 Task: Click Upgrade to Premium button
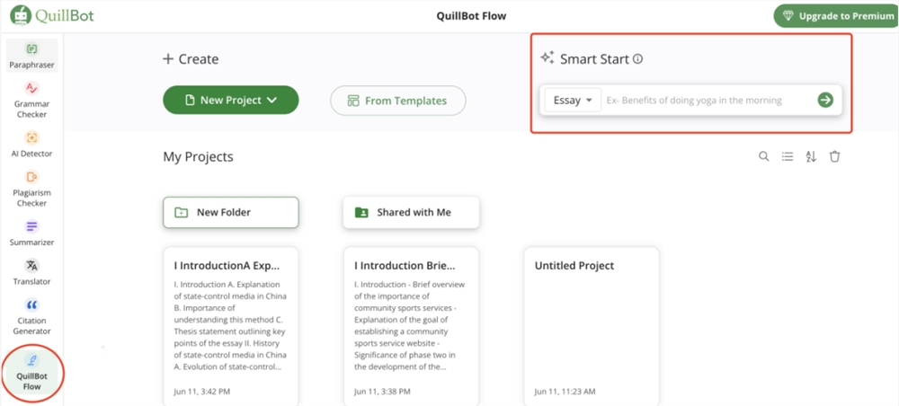coord(833,16)
